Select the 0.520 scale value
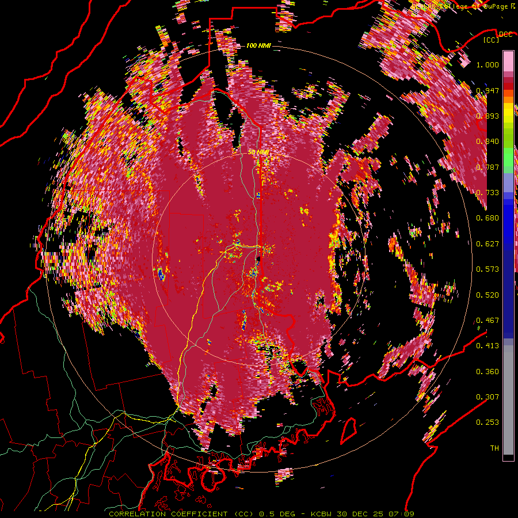This screenshot has height=518, width=518. (x=487, y=295)
